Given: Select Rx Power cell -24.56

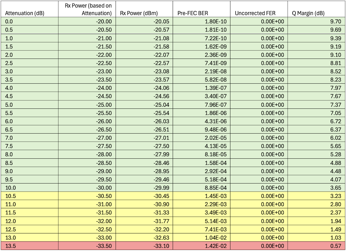Looking at the screenshot, I should pyautogui.click(x=144, y=96).
